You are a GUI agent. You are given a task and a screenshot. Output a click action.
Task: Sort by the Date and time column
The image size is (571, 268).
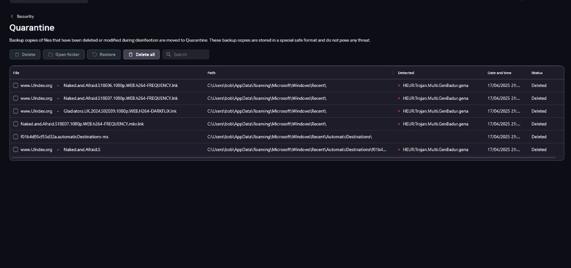click(499, 73)
